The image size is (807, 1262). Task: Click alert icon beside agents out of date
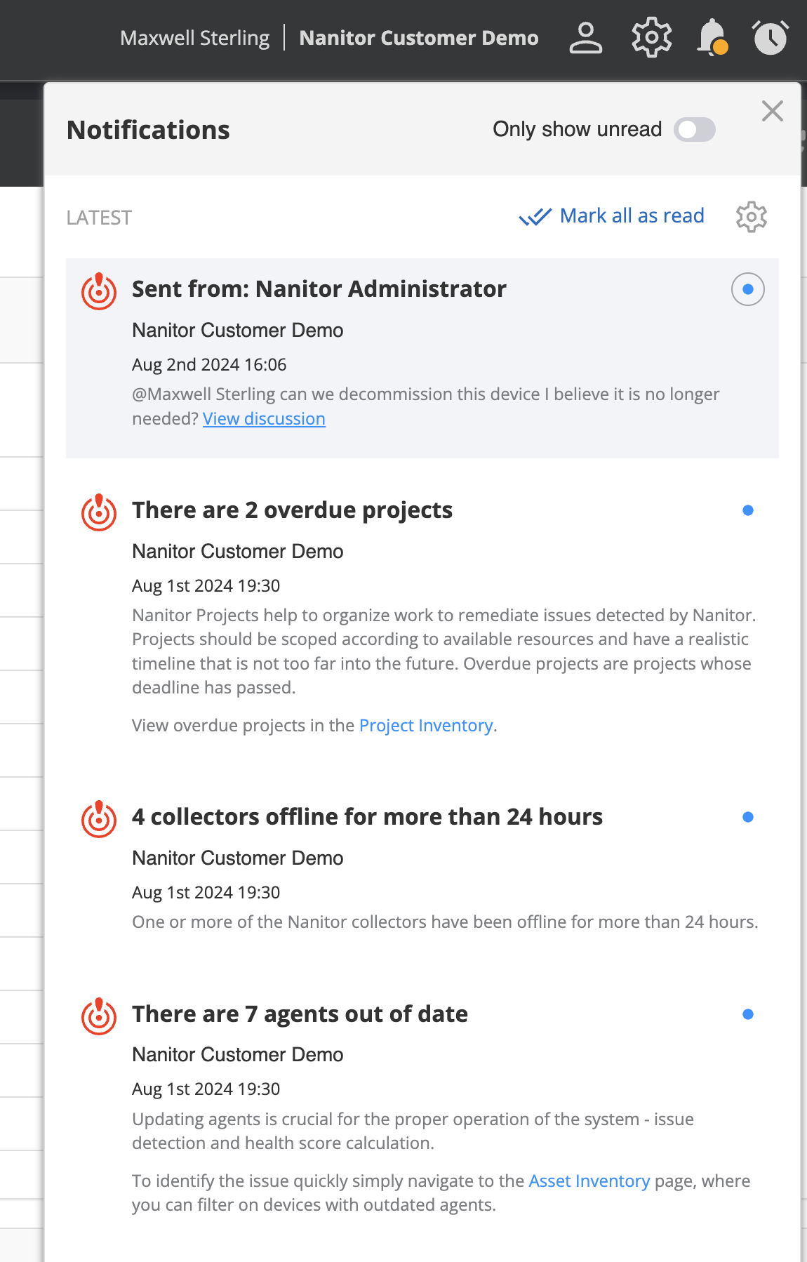tap(99, 1016)
